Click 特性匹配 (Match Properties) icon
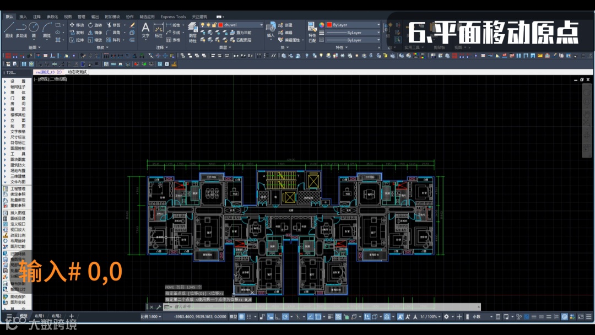The width and height of the screenshot is (595, 335). [312, 32]
